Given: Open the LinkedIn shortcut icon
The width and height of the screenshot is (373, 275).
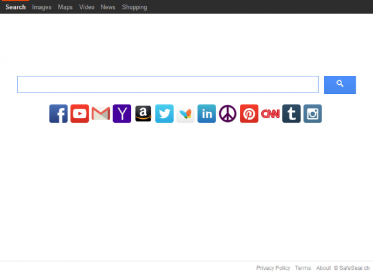Looking at the screenshot, I should pyautogui.click(x=206, y=114).
